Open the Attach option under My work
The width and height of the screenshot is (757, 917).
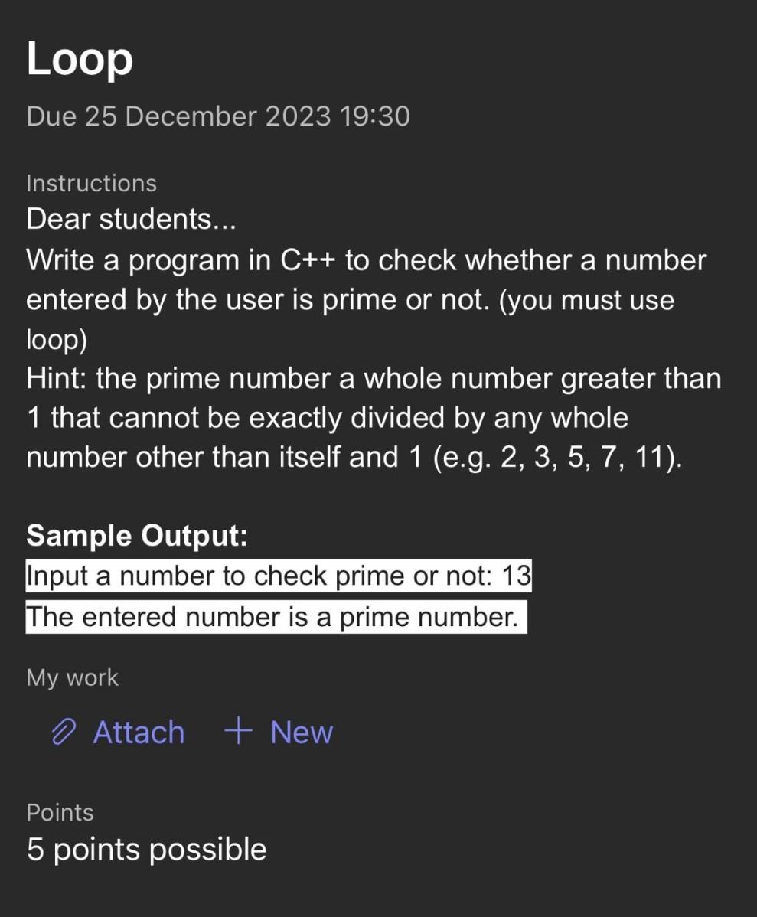(x=138, y=733)
